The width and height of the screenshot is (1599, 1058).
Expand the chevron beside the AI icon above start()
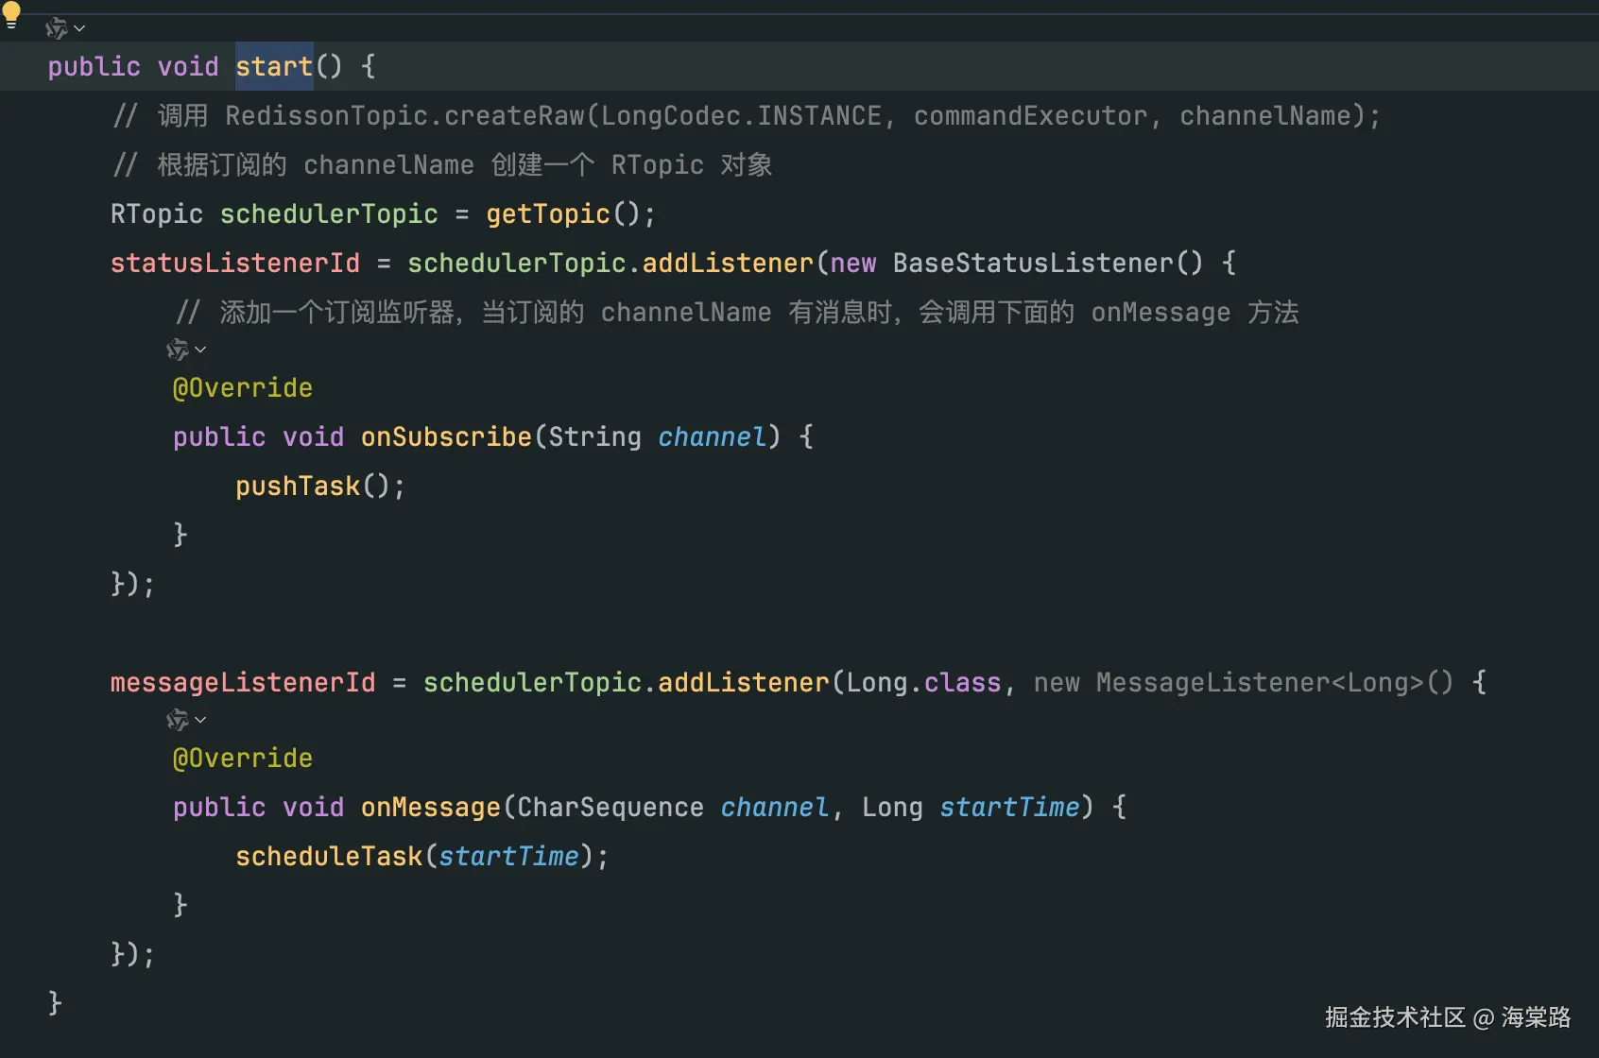[79, 28]
